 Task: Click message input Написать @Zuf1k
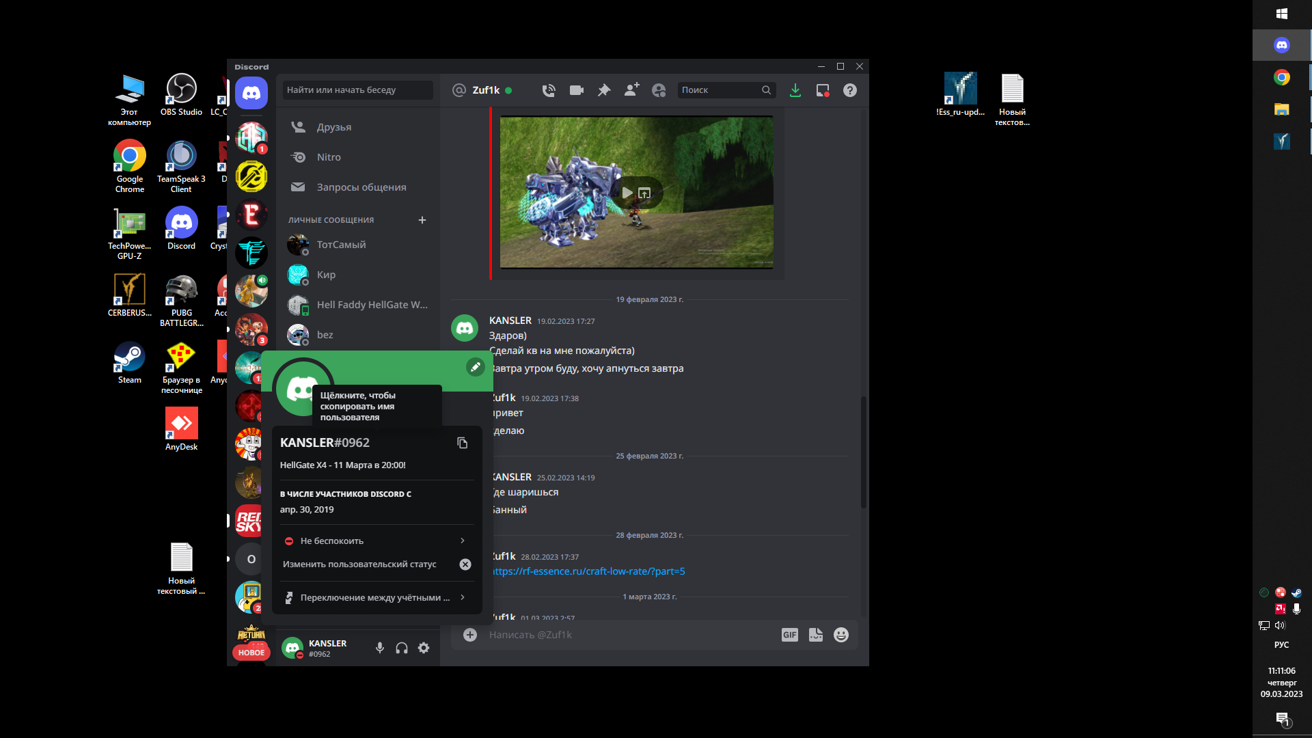pyautogui.click(x=629, y=635)
